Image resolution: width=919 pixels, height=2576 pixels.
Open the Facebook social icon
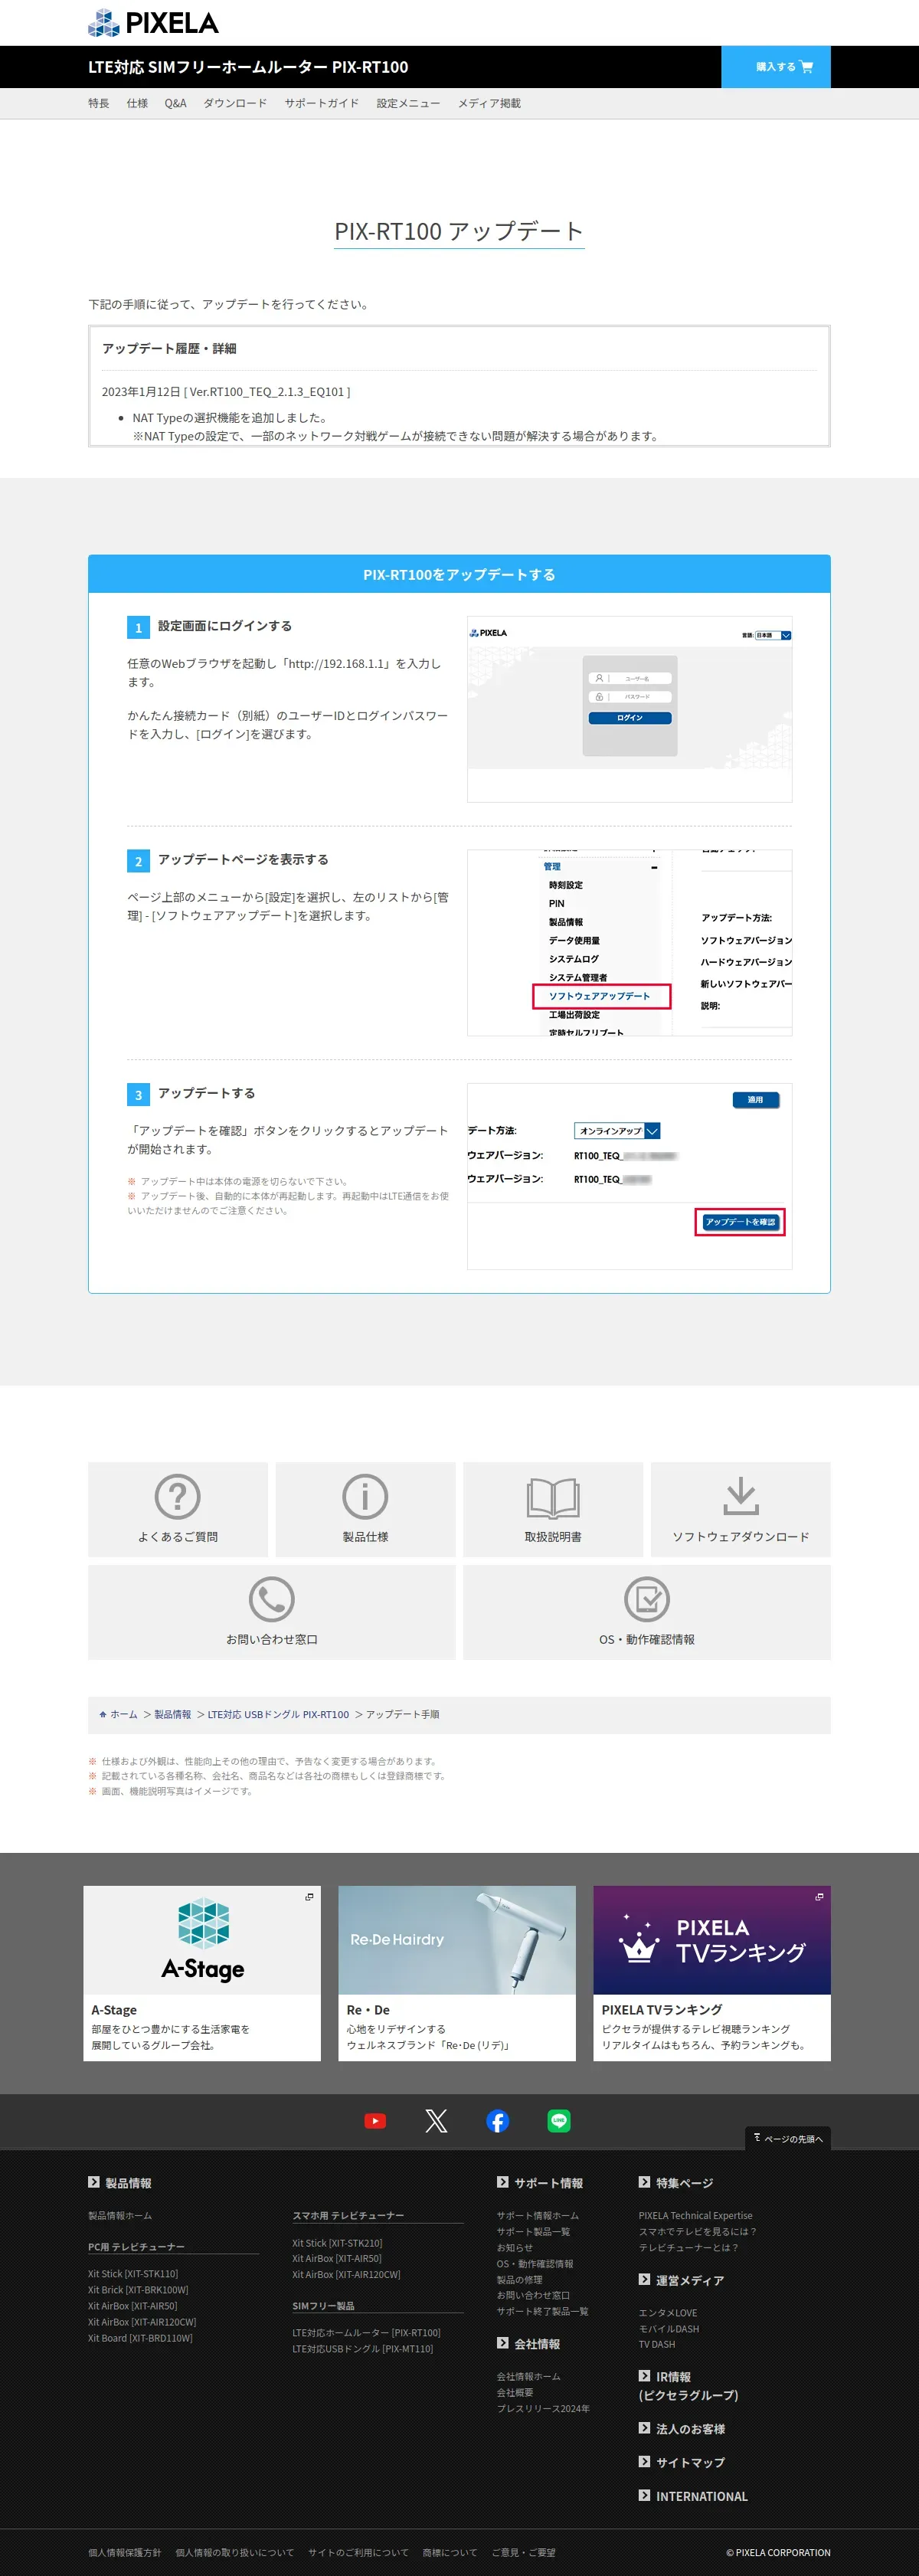click(498, 2121)
